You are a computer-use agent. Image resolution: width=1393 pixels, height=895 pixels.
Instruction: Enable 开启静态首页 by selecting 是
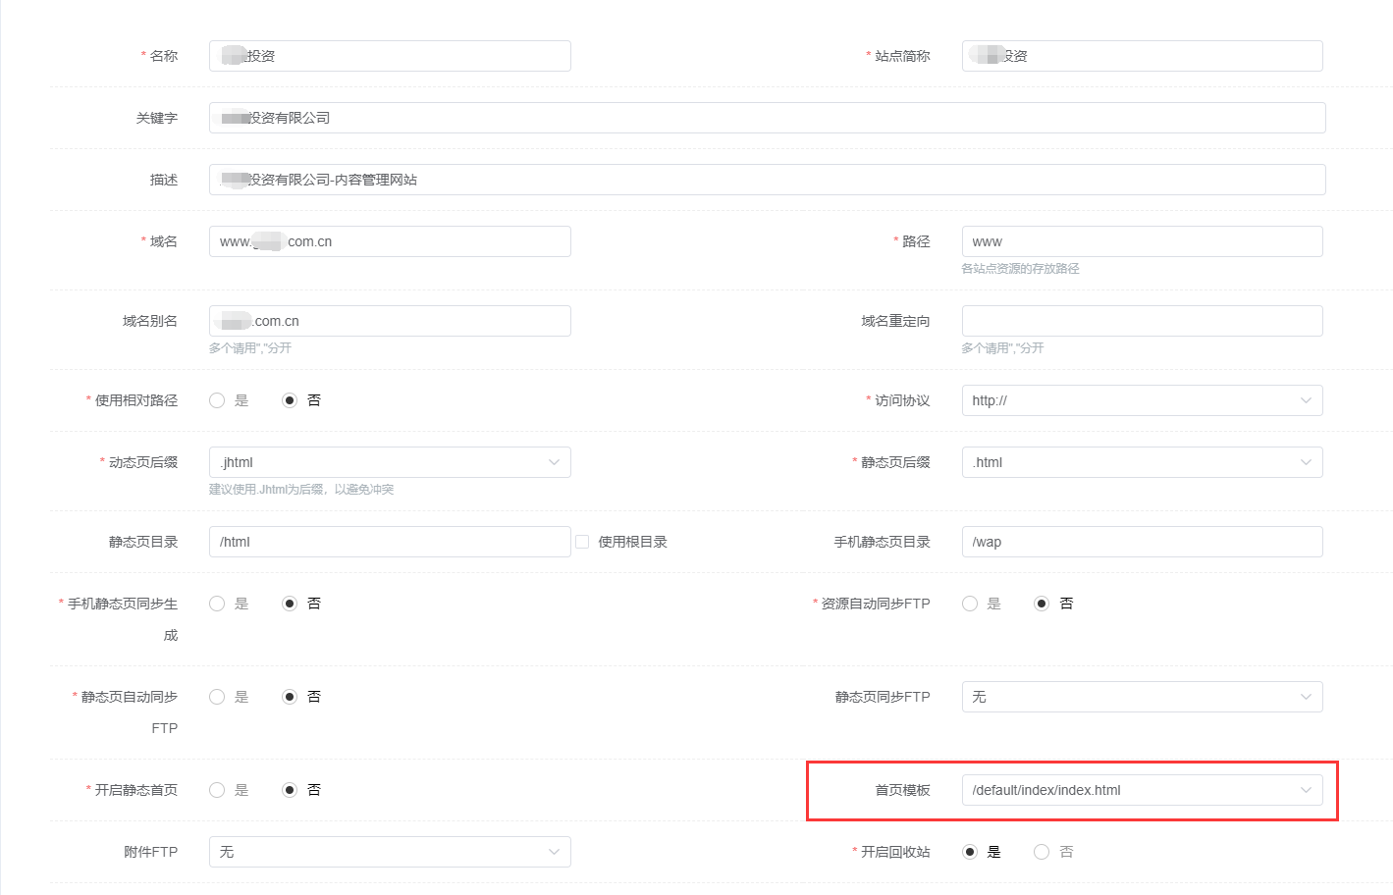pos(217,790)
